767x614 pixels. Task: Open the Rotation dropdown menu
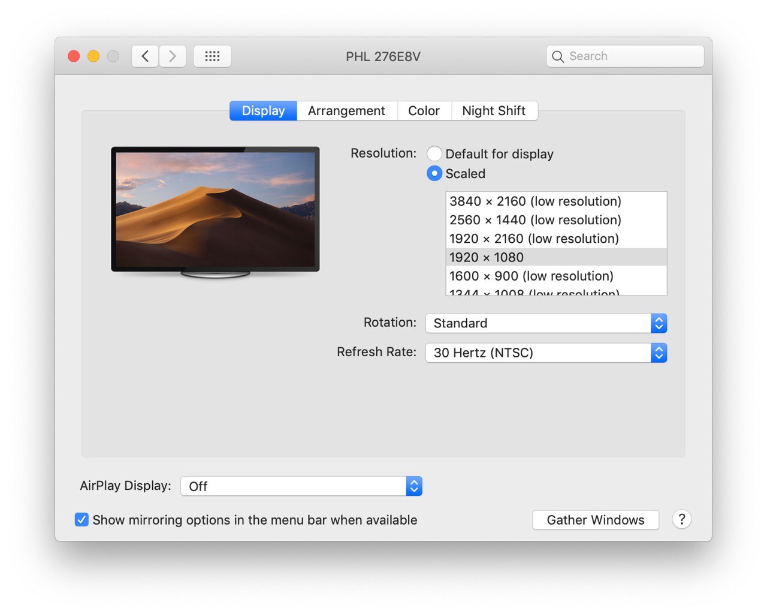pyautogui.click(x=546, y=323)
